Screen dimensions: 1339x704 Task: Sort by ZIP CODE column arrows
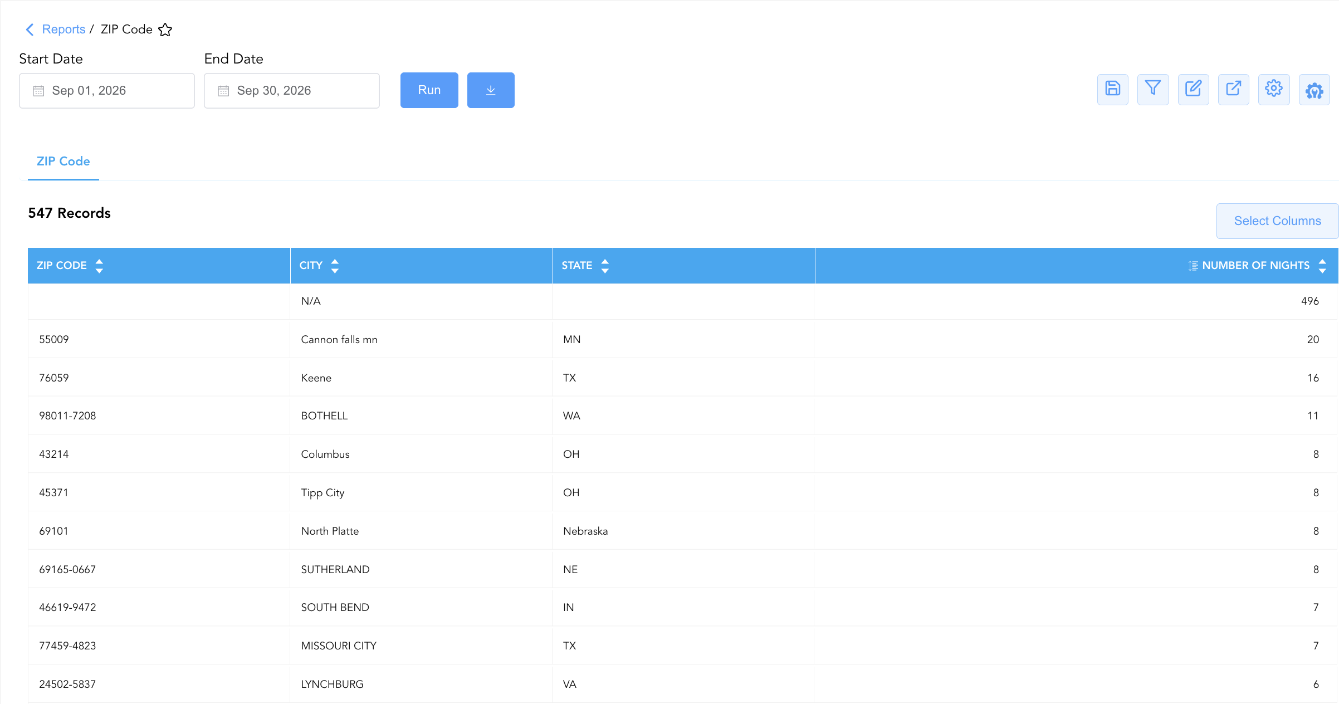[99, 266]
